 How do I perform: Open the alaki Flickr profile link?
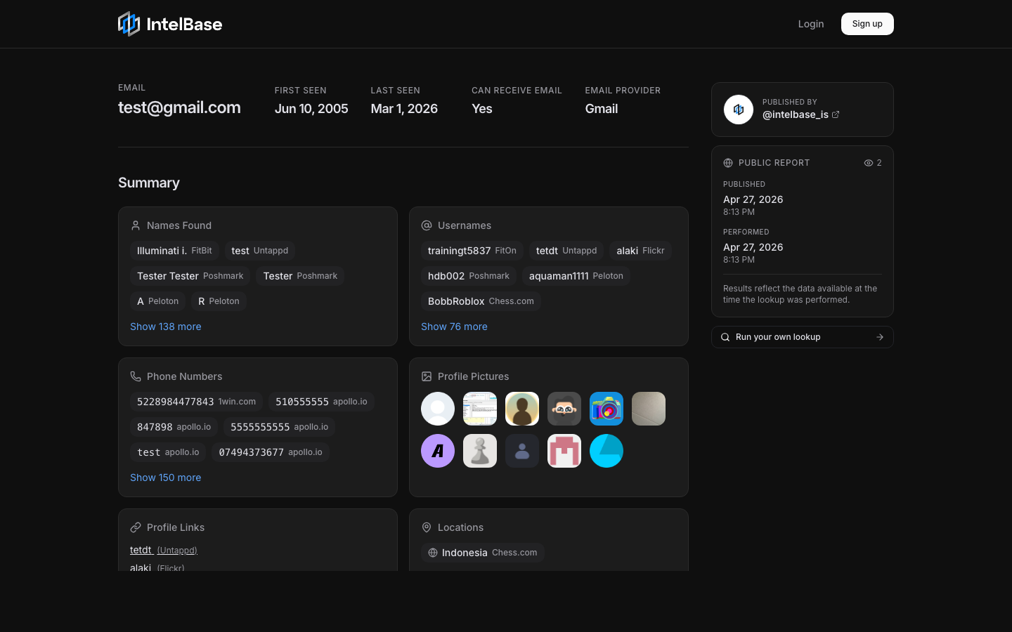coord(157,567)
